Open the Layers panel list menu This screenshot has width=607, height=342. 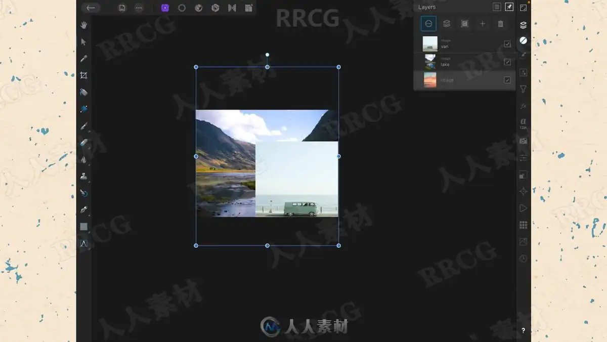click(497, 7)
